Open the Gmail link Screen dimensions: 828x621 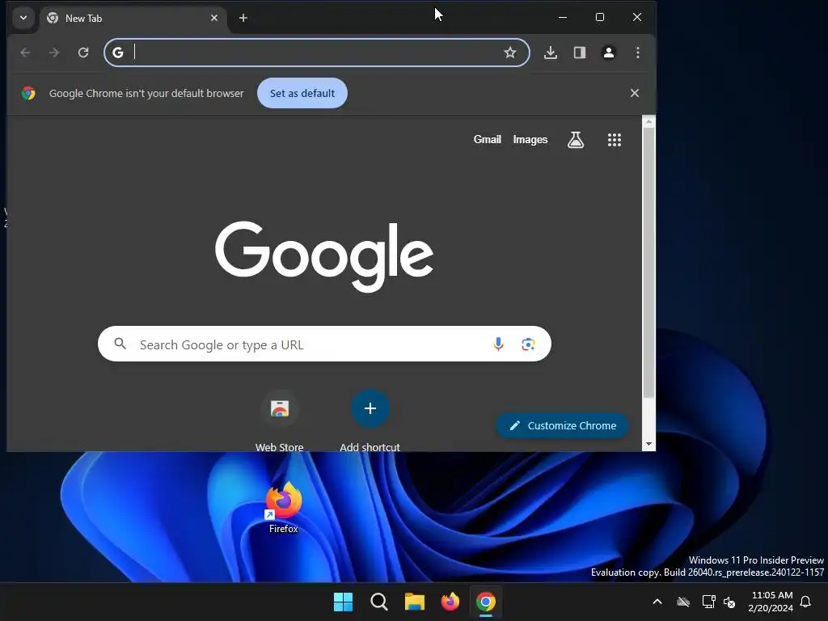click(487, 139)
